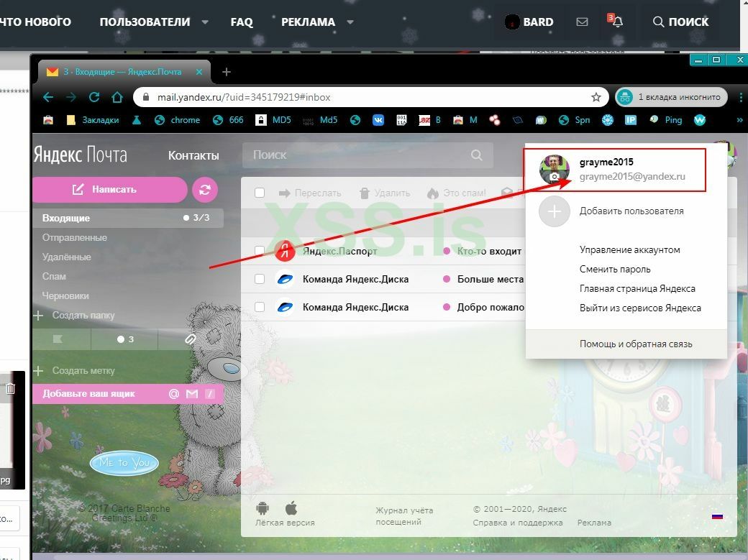
Task: Expand hidden bookmarks with chevron
Action: point(739,120)
